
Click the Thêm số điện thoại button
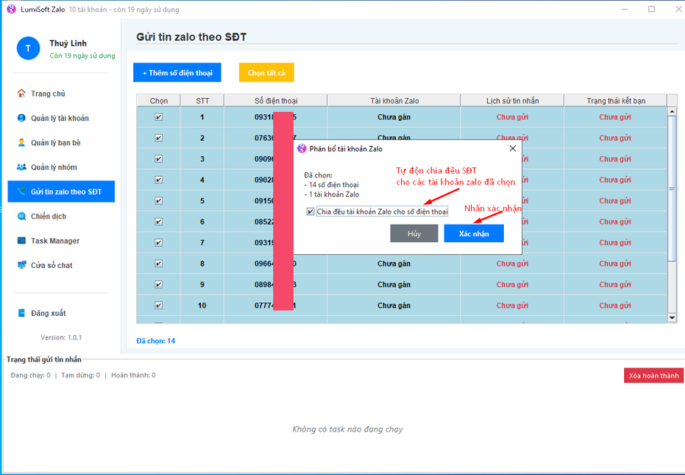177,73
